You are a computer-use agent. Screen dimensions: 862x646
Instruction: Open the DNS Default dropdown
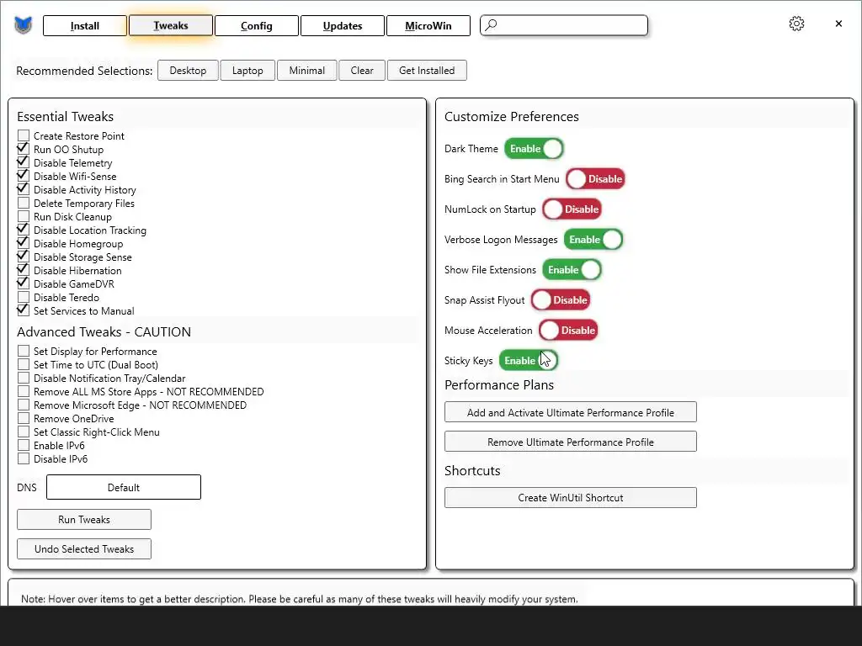(124, 487)
